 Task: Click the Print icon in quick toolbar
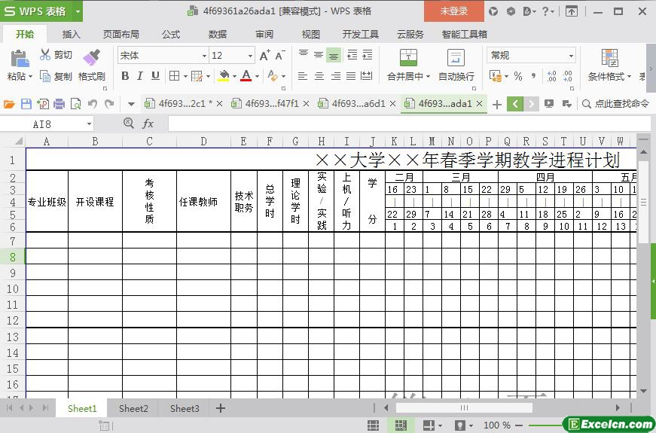coord(59,104)
